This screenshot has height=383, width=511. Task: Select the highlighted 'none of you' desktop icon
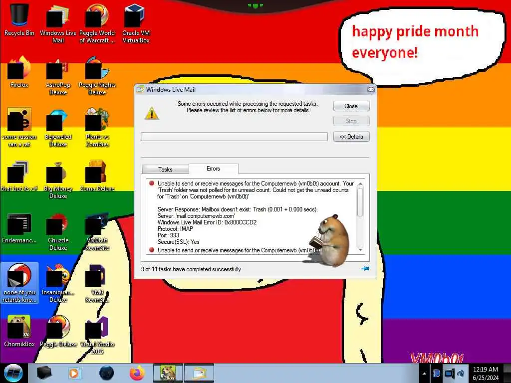(x=19, y=283)
